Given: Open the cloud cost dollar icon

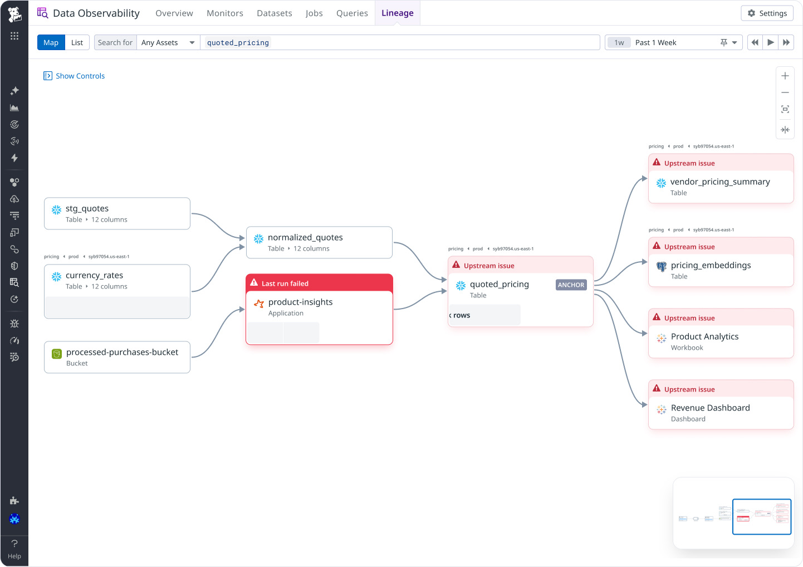Looking at the screenshot, I should point(14,199).
